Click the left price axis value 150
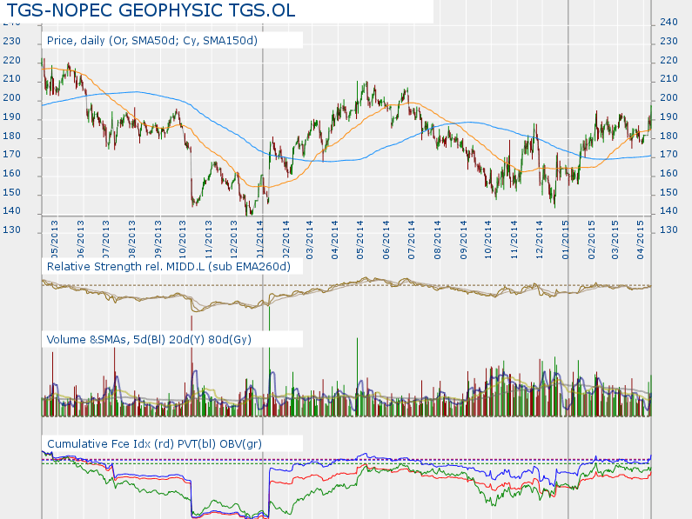 (12, 192)
